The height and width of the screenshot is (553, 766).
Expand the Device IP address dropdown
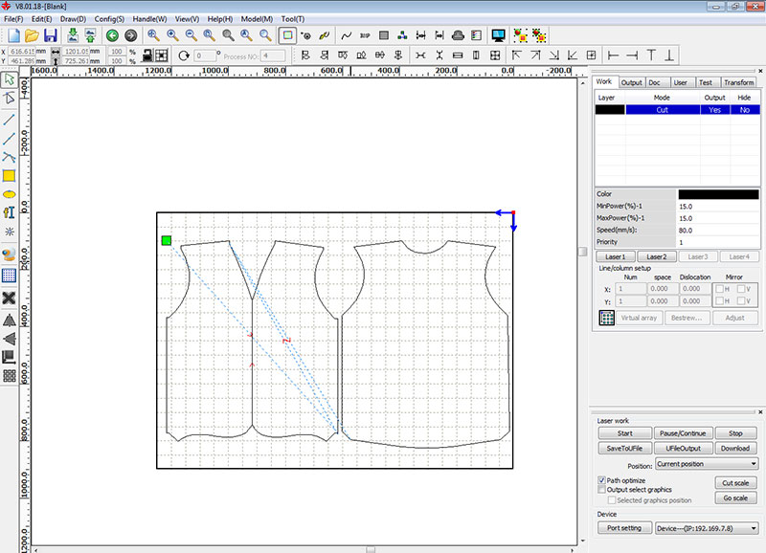click(x=707, y=528)
